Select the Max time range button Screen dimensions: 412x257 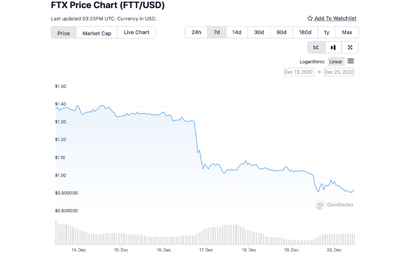[x=347, y=32]
